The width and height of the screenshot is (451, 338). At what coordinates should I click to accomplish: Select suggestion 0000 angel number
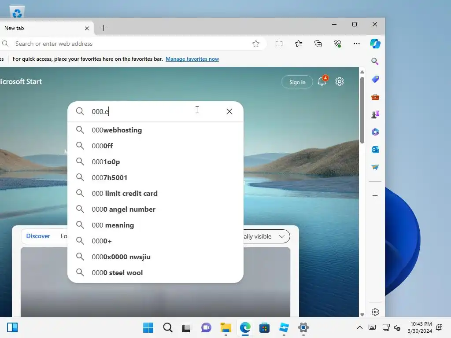point(155,209)
